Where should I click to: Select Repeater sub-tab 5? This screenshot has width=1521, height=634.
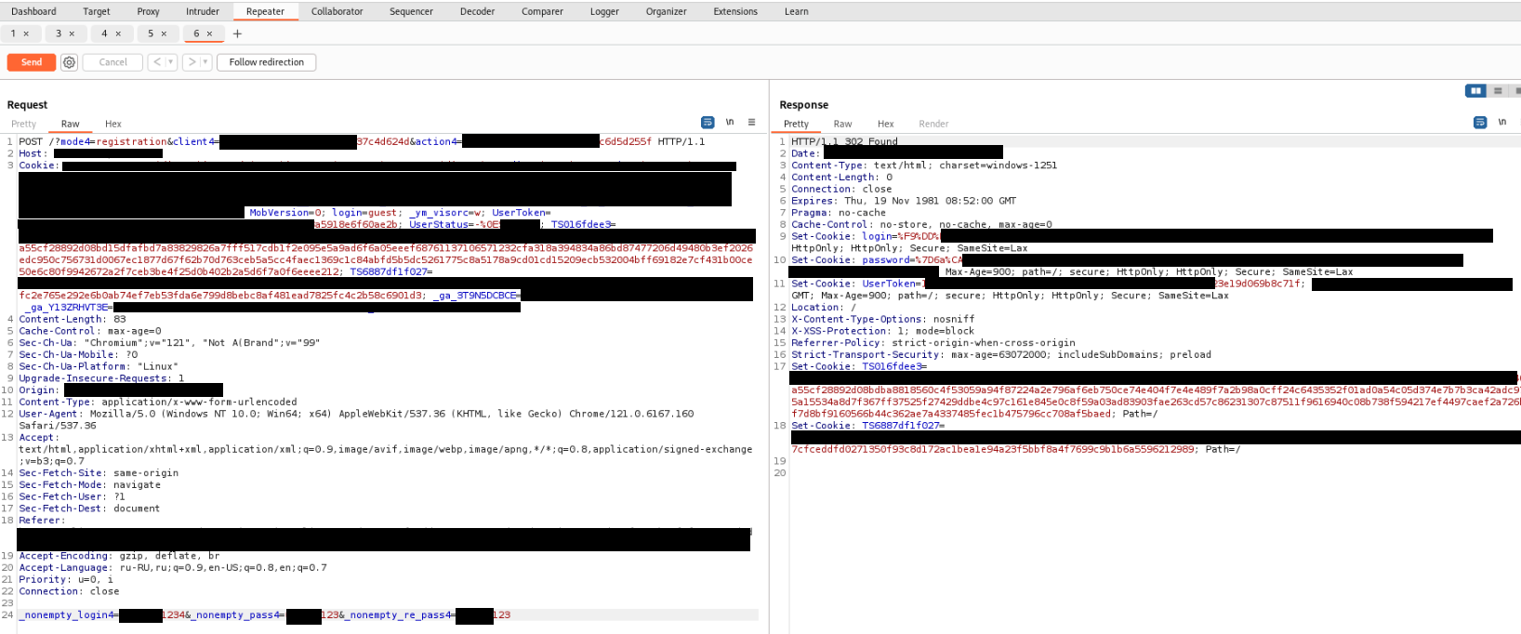[151, 33]
